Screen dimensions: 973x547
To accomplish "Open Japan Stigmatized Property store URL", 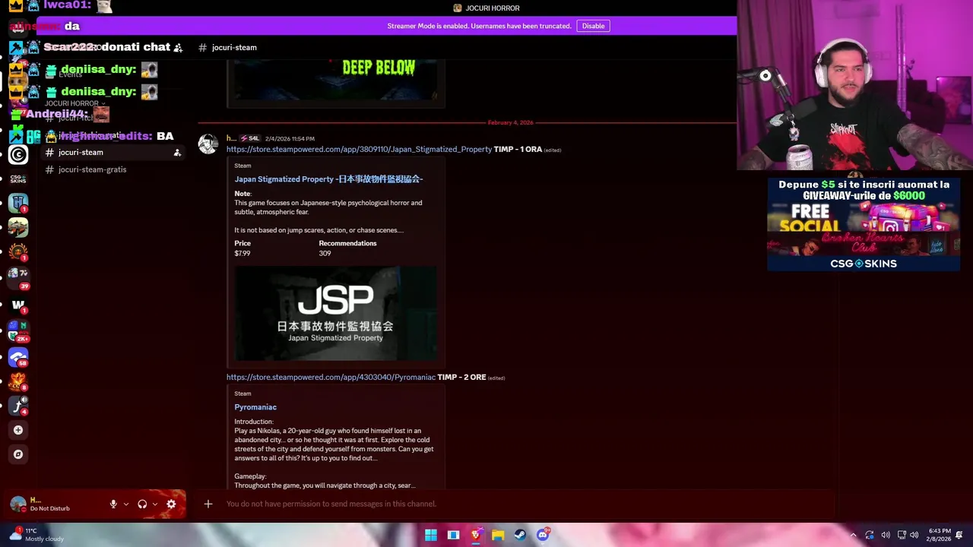I will coord(359,149).
